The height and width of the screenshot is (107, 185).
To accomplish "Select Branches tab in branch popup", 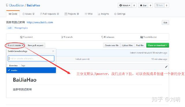I will click(x=13, y=65).
